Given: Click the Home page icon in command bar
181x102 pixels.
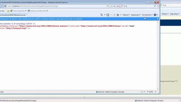Looking at the screenshot, I should pyautogui.click(x=102, y=15).
